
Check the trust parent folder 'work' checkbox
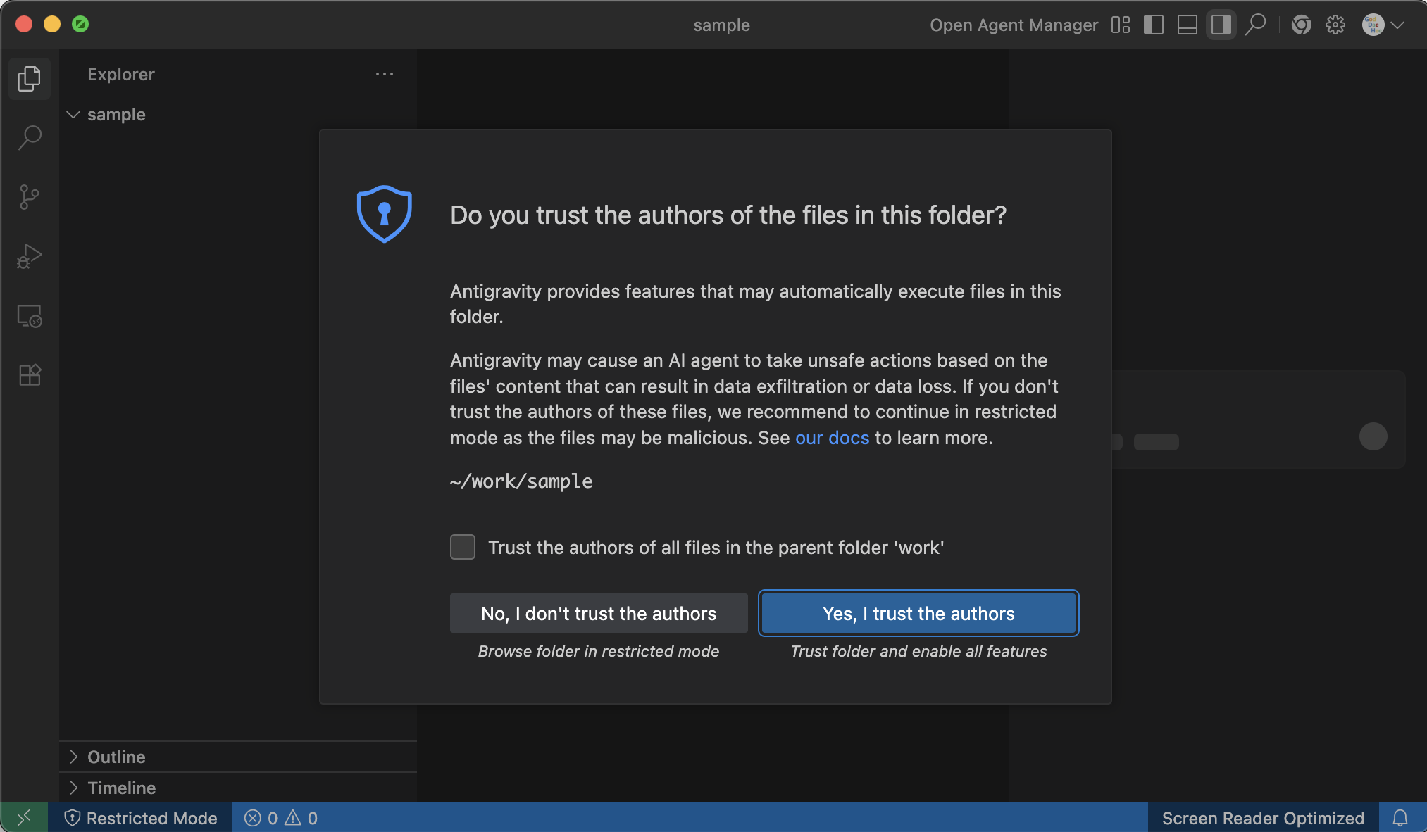463,547
